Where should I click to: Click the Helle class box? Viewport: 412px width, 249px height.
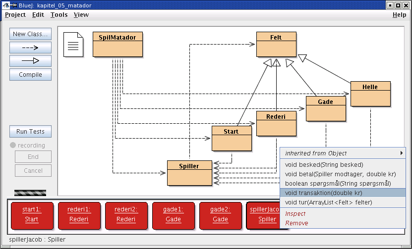pyautogui.click(x=370, y=94)
